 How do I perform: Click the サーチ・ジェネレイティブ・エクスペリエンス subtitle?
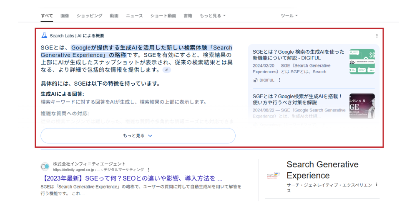click(x=329, y=188)
